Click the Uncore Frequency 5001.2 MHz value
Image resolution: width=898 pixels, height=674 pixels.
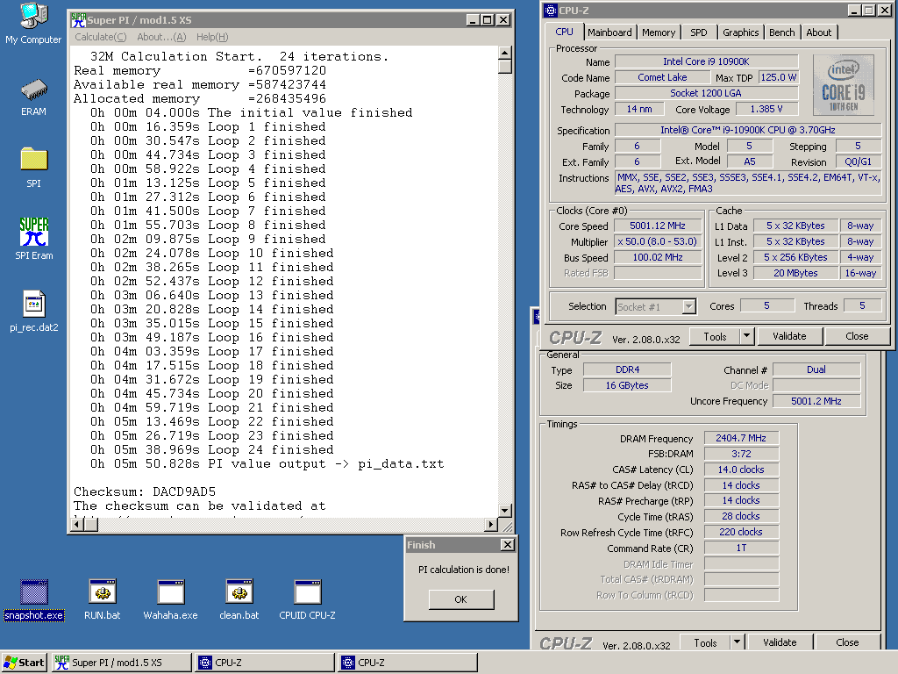(x=816, y=401)
